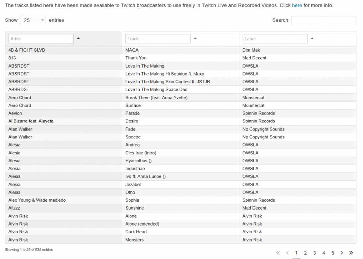Go to page 3 of entries
The image size is (363, 259).
(x=315, y=253)
